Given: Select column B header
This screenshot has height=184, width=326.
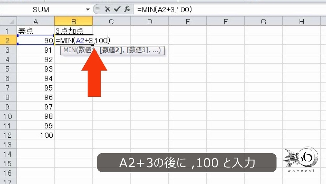Looking at the screenshot, I should point(74,21).
